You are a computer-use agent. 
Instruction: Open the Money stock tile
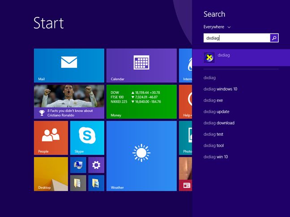141,101
